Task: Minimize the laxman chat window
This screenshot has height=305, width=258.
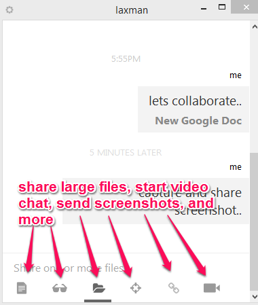Action: [204, 9]
